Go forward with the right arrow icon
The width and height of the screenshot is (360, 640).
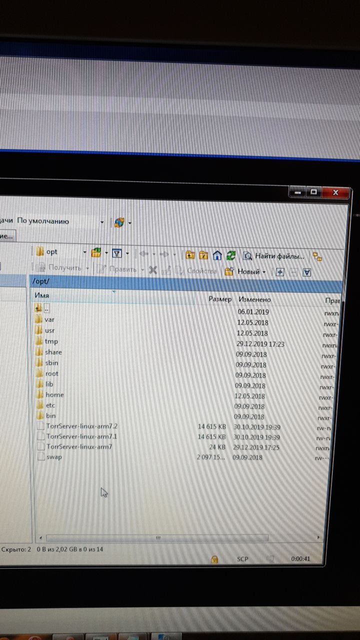click(163, 254)
